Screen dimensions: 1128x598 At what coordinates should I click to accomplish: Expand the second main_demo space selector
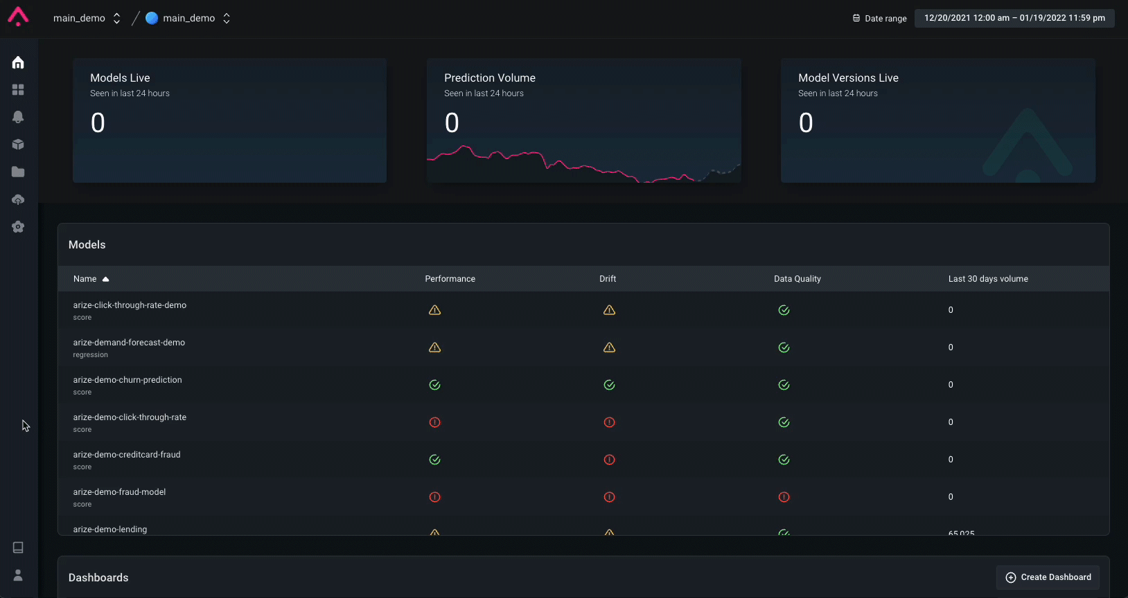(x=188, y=18)
